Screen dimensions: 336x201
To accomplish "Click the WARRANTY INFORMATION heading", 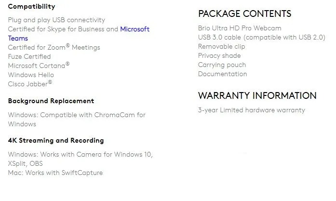I will click(257, 95).
